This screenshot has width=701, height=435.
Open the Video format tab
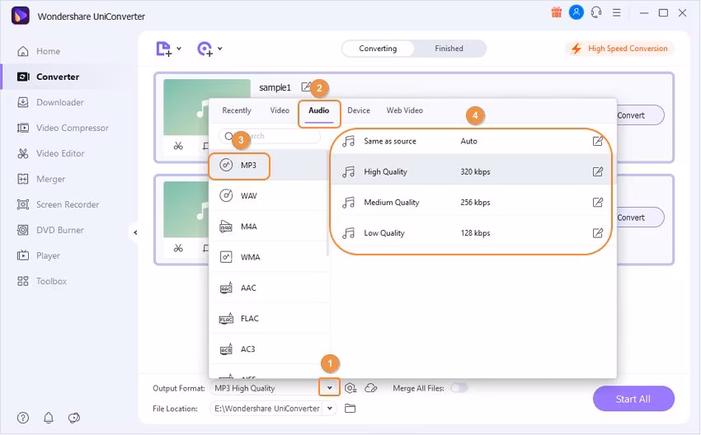pyautogui.click(x=280, y=110)
